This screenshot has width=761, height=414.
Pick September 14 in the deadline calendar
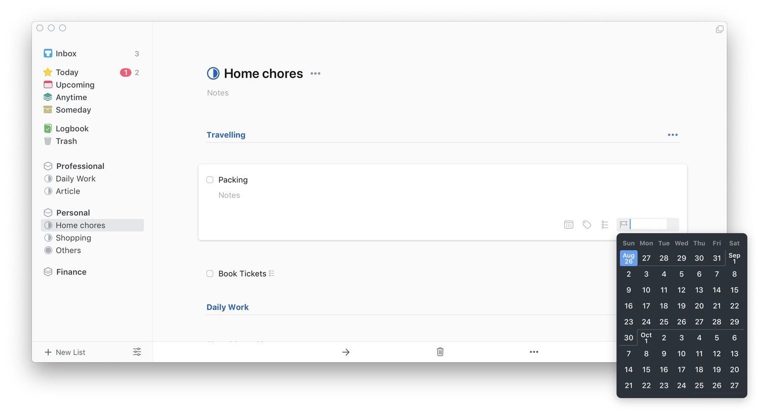(716, 290)
